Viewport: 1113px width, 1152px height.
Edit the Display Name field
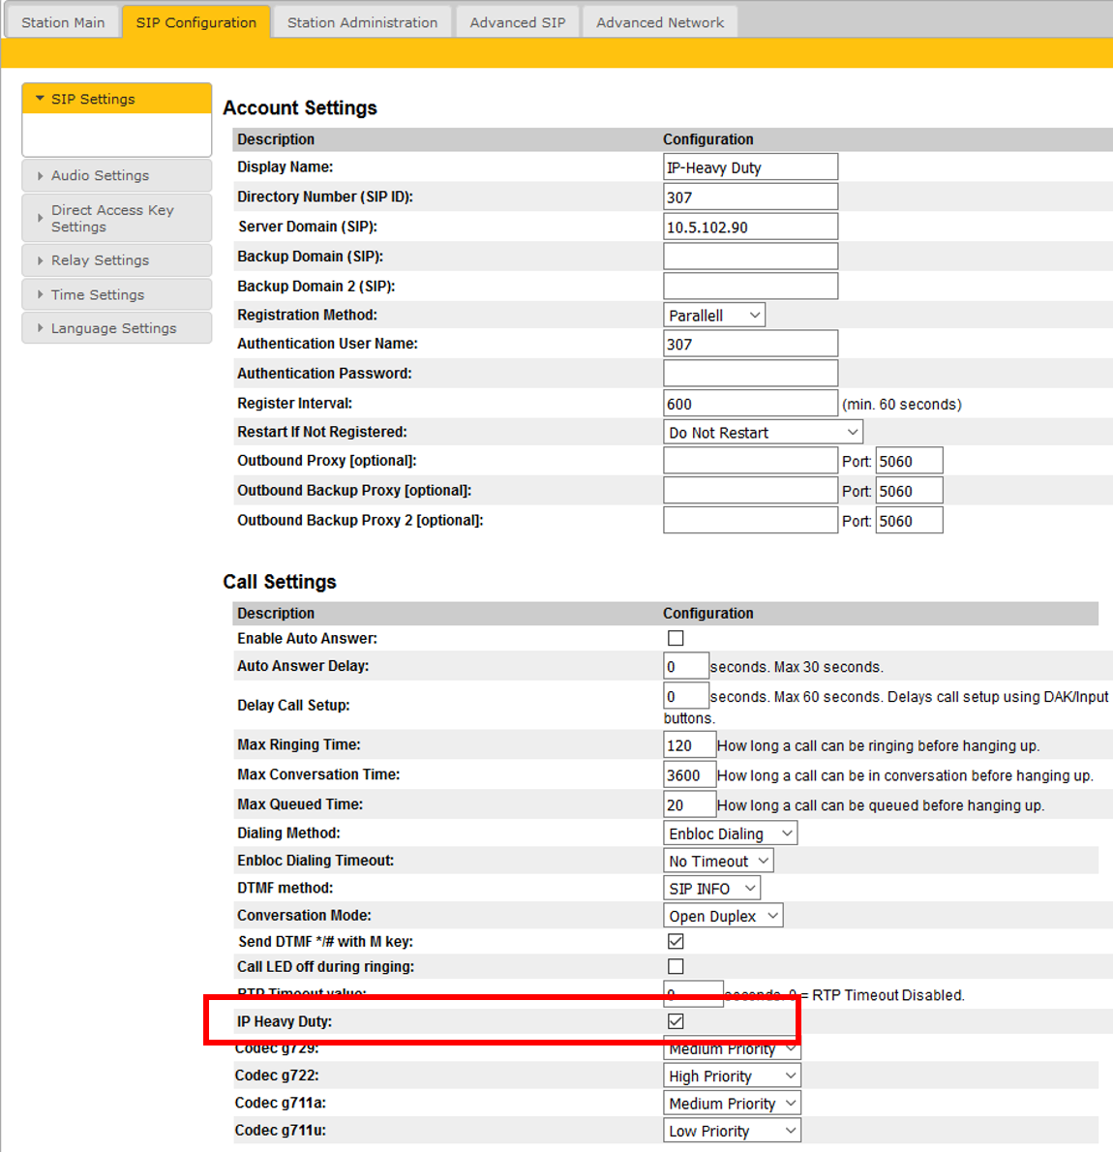point(750,167)
